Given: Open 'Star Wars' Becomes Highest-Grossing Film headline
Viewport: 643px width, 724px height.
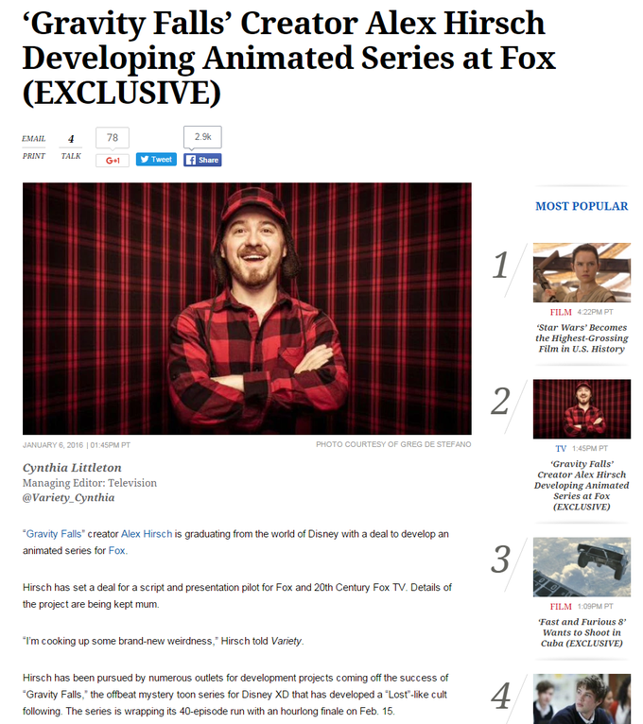Looking at the screenshot, I should 582,338.
